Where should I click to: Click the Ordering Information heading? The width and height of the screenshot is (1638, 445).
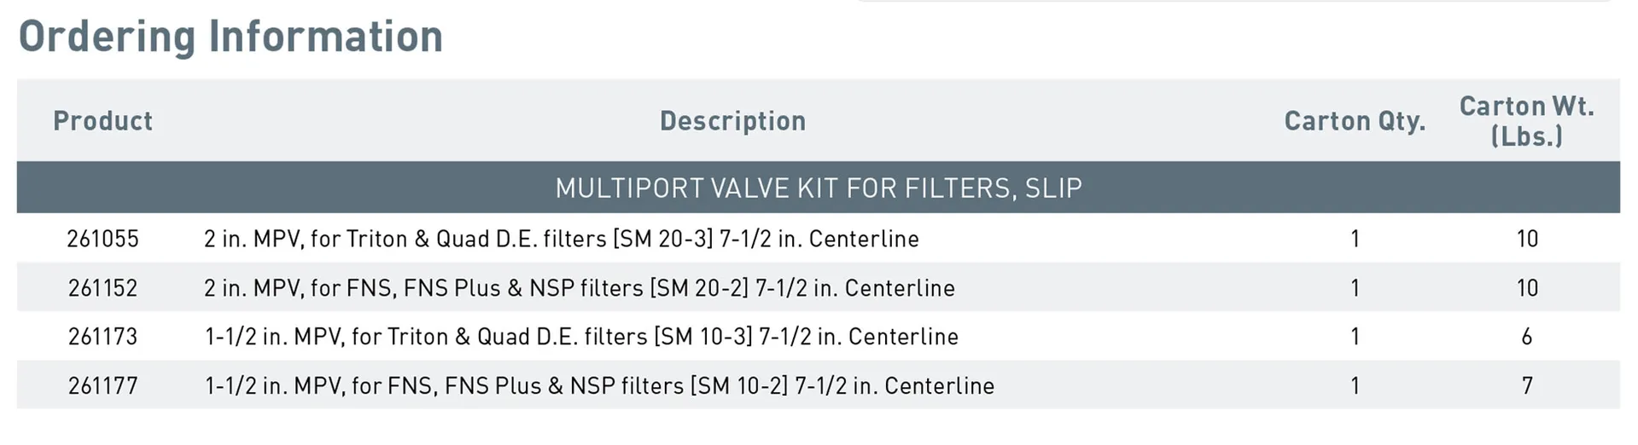click(230, 37)
